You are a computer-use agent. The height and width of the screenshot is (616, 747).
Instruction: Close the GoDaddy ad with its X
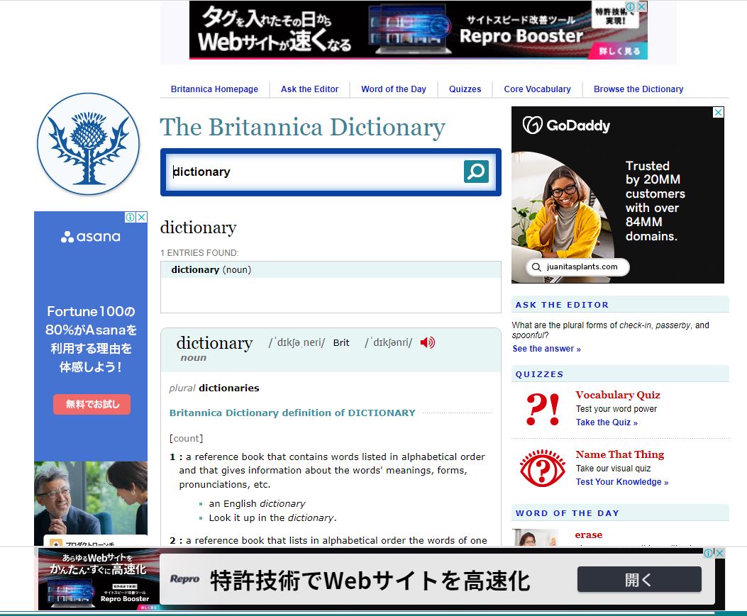pyautogui.click(x=718, y=112)
